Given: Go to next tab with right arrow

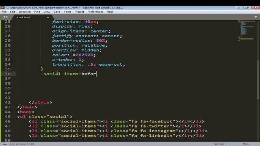Looking at the screenshot, I should 7,17.
